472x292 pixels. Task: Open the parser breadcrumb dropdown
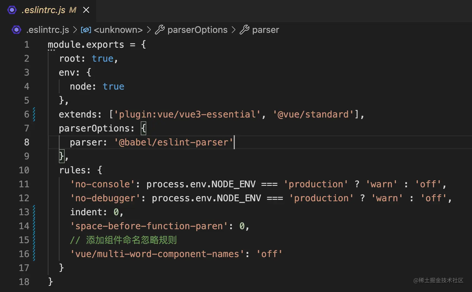tap(265, 30)
